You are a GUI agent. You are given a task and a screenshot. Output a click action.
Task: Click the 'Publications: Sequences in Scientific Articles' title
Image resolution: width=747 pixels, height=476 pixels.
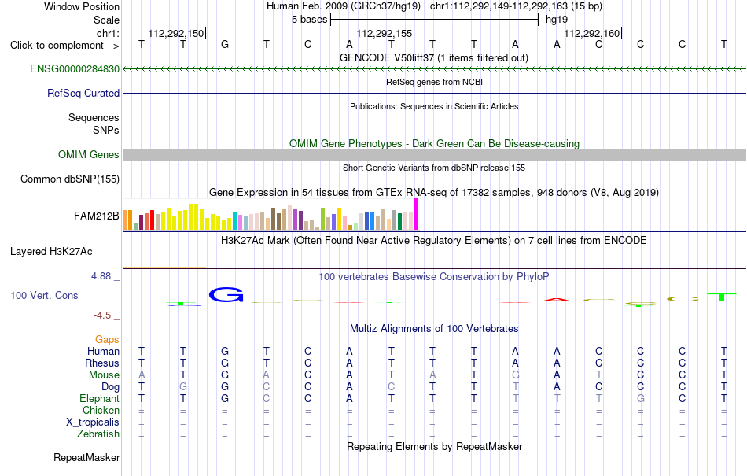pyautogui.click(x=434, y=106)
